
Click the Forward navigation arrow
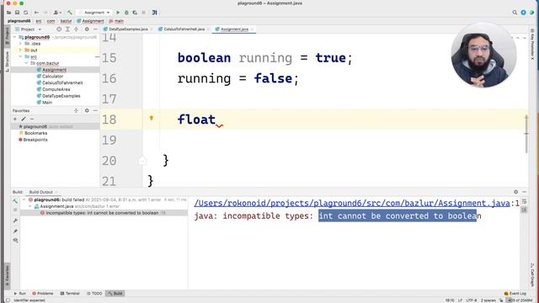tap(45, 13)
